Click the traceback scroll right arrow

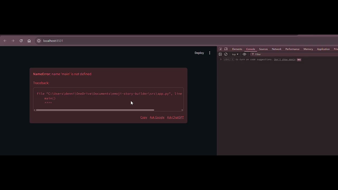point(182,110)
